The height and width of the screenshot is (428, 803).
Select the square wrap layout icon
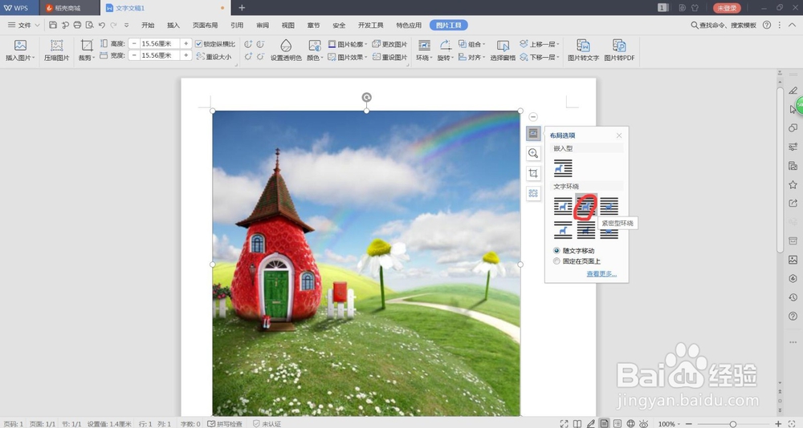[x=563, y=206]
